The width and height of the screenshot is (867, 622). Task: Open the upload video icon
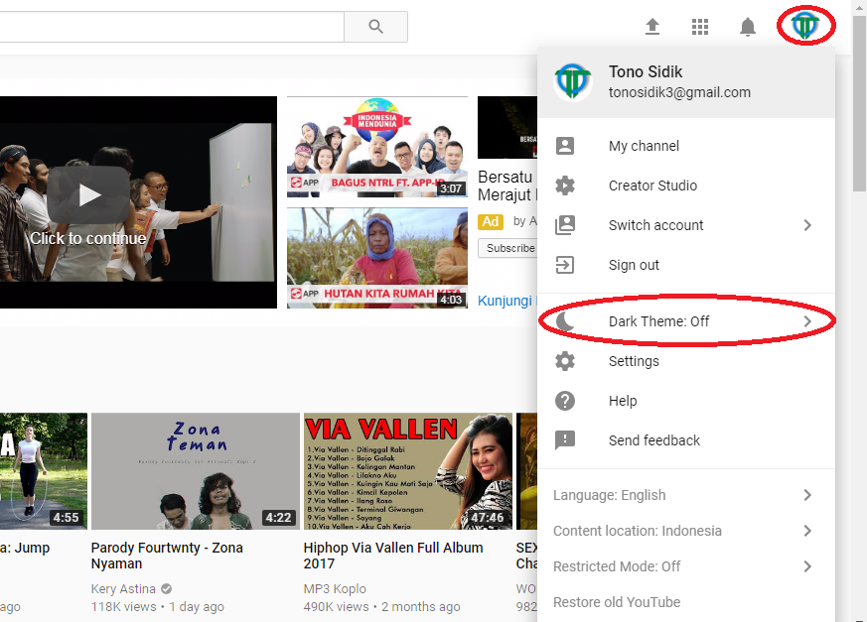click(x=652, y=26)
